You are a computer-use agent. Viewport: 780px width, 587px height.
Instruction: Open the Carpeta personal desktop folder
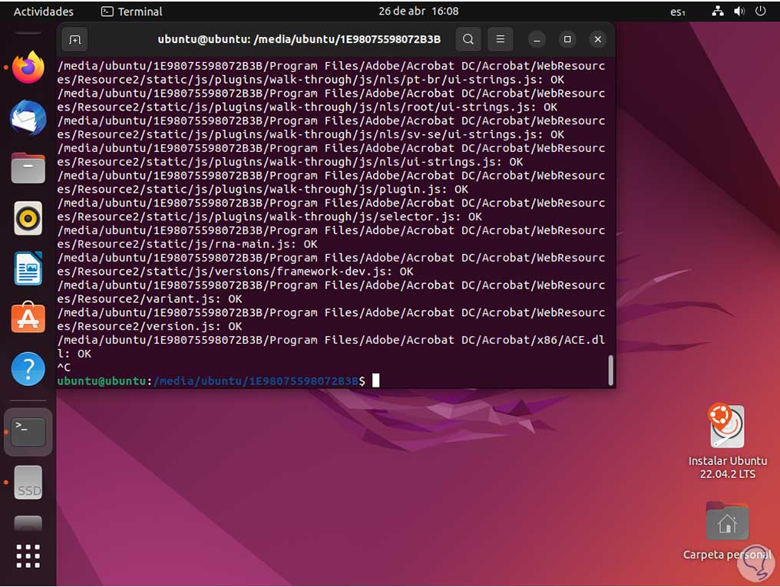(x=727, y=531)
